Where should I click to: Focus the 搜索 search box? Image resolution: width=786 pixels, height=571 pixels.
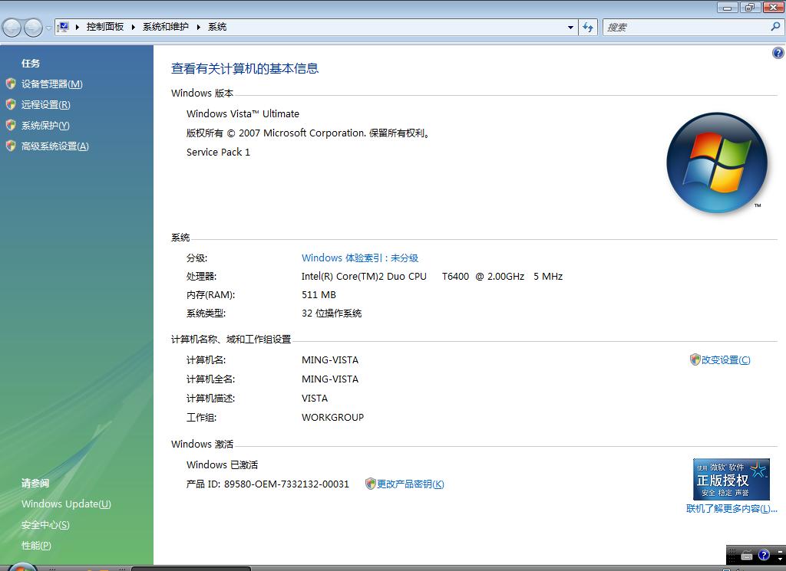687,28
